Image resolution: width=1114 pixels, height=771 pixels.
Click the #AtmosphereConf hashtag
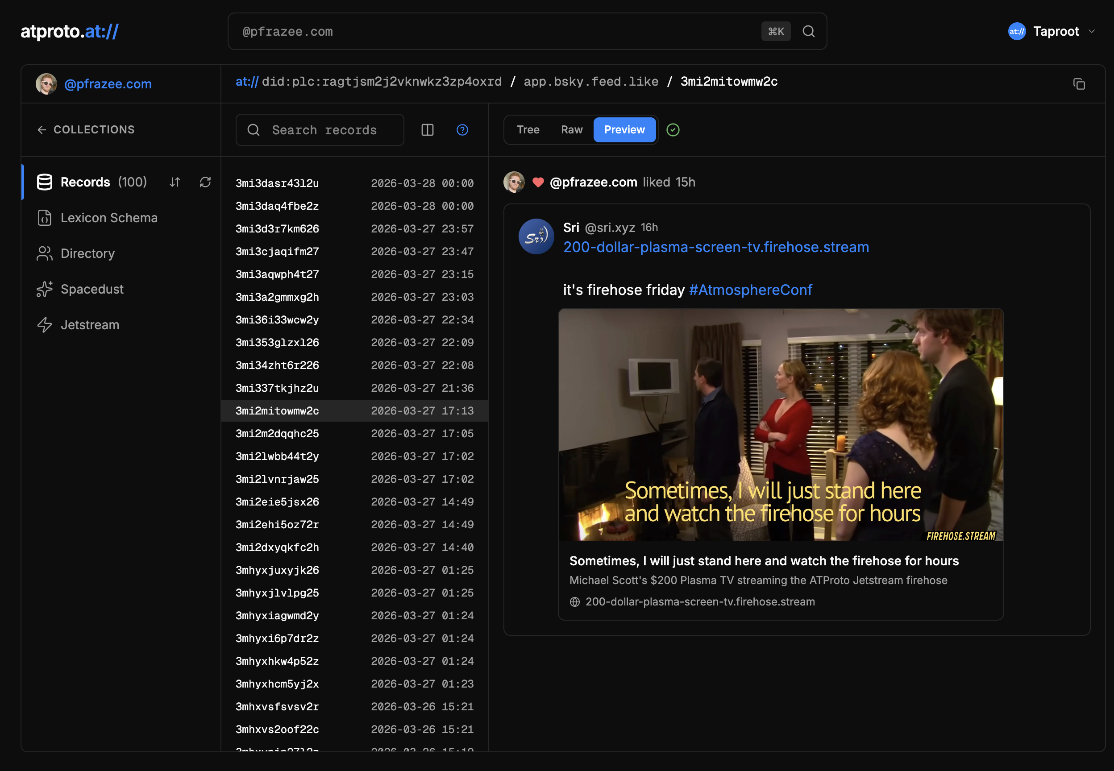coord(750,290)
